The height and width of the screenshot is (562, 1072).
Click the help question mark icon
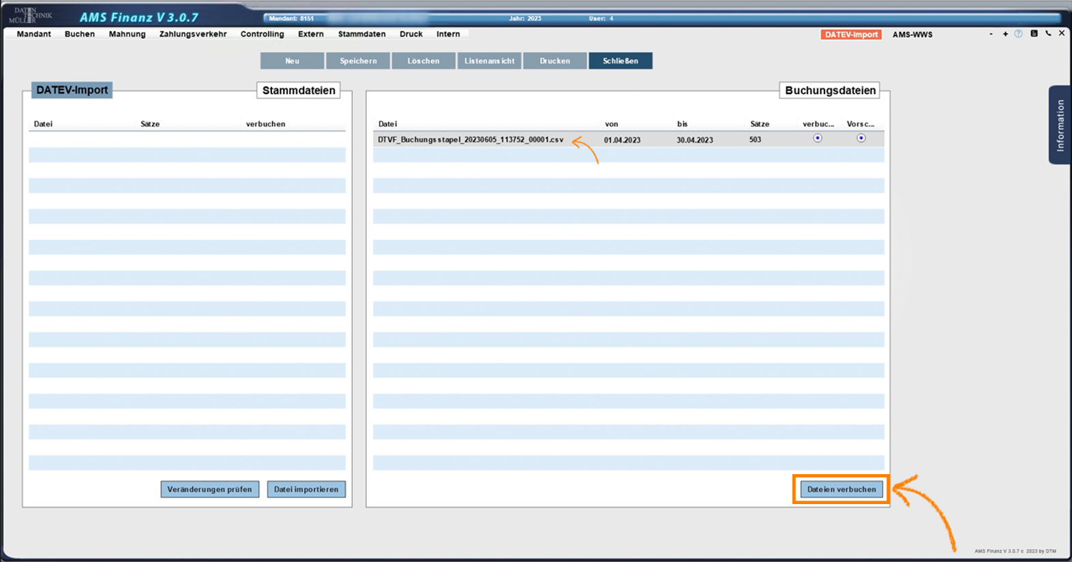(x=1018, y=34)
